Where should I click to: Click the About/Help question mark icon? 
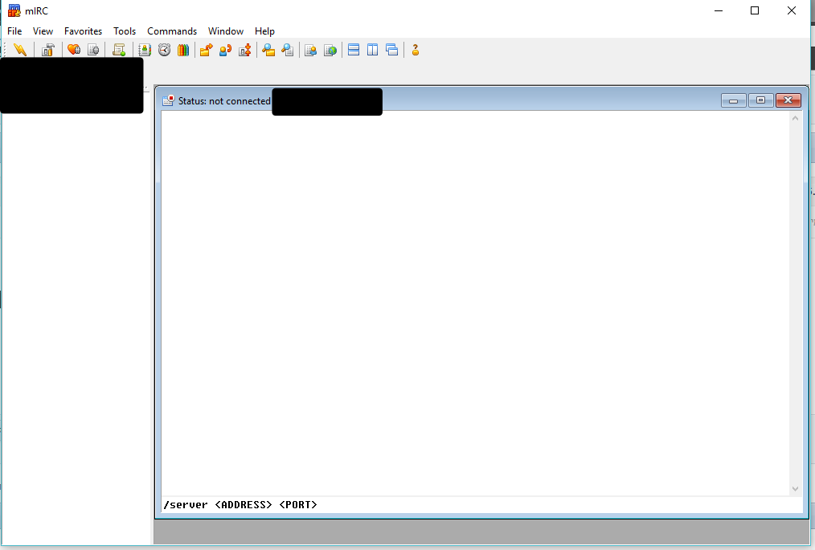tap(416, 50)
